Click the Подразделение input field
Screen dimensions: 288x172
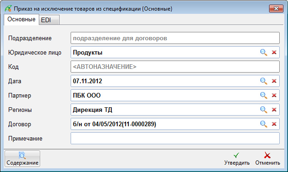[x=175, y=38]
